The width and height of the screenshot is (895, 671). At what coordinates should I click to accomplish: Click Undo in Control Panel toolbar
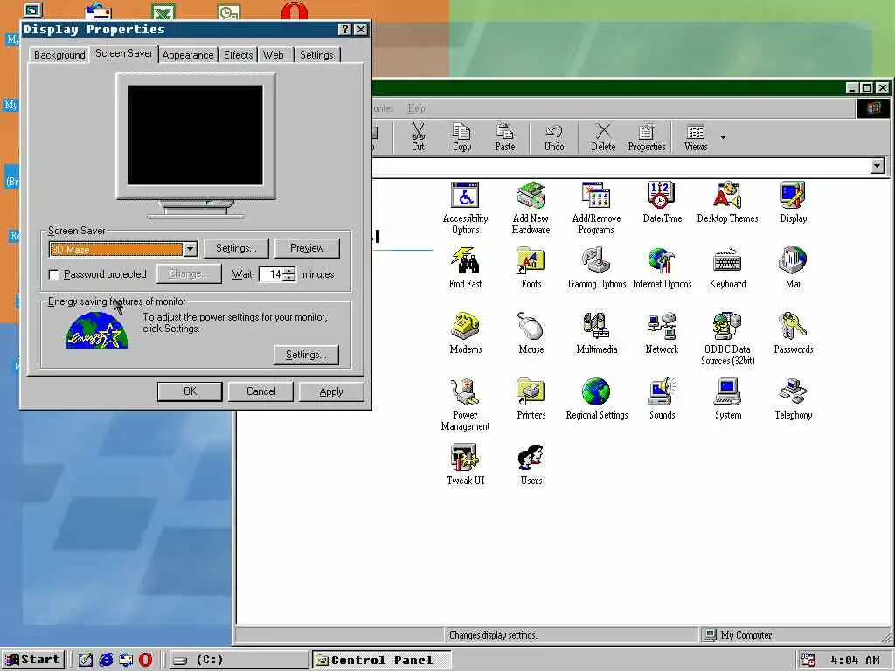pyautogui.click(x=553, y=137)
